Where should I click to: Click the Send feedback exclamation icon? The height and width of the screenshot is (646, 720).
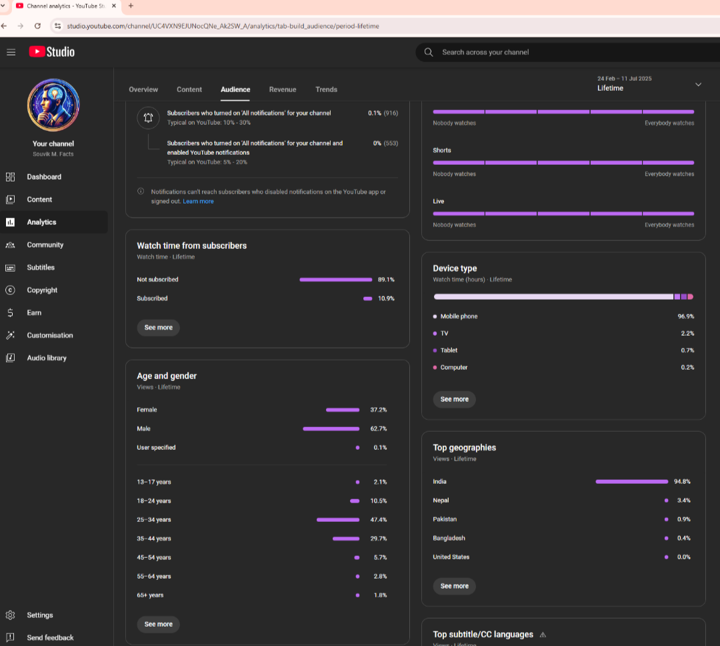coord(10,638)
